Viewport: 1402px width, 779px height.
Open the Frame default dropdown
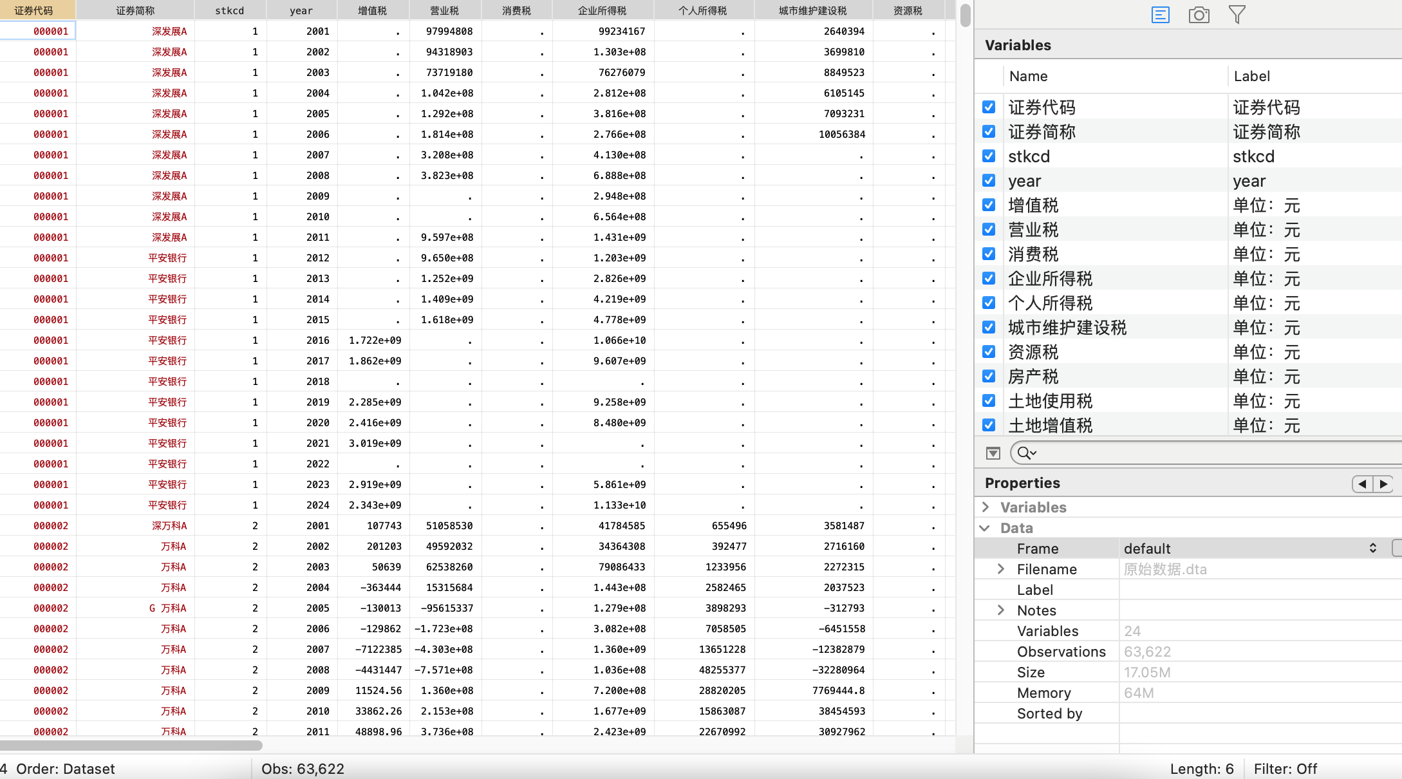click(x=1249, y=549)
